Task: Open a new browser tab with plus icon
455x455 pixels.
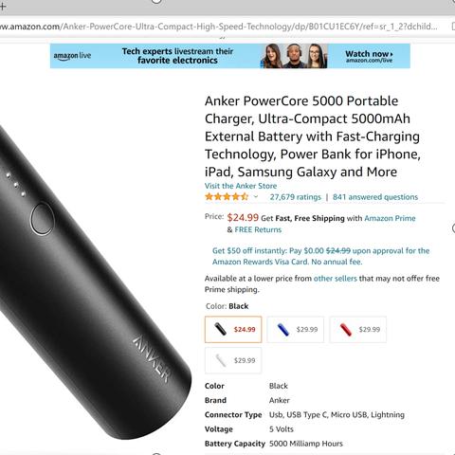Action: (3, 6)
